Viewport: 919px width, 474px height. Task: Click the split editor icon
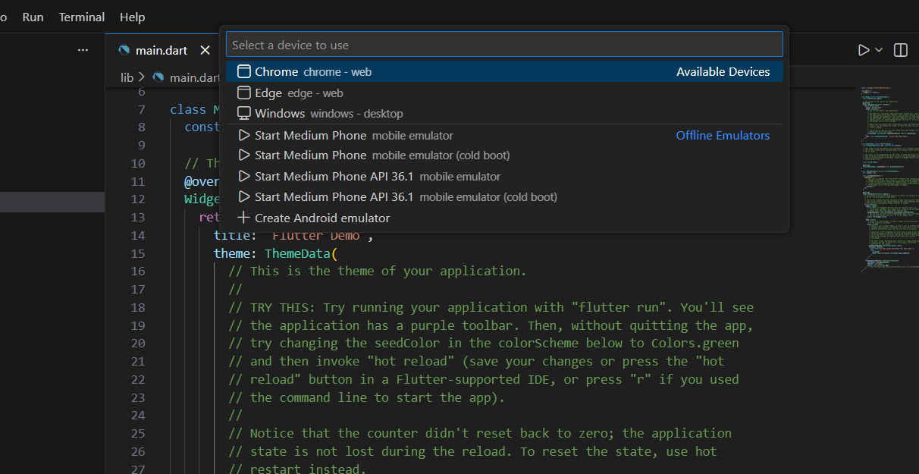901,50
